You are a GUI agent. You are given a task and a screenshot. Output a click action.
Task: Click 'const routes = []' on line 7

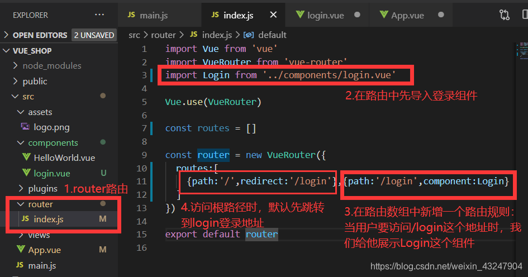(211, 128)
